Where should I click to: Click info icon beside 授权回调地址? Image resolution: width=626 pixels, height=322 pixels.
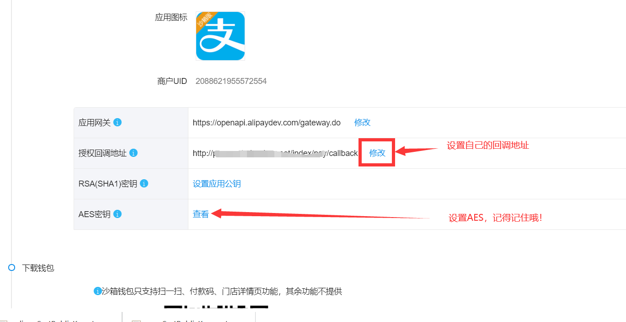134,153
